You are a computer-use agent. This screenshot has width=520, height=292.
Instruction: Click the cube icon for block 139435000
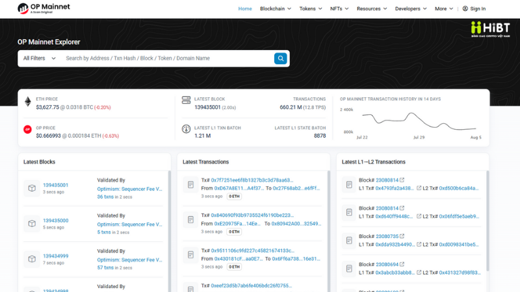tap(32, 223)
